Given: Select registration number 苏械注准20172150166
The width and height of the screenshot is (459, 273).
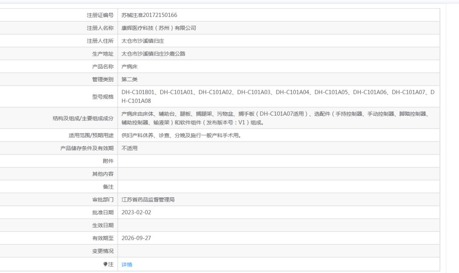Looking at the screenshot, I should click(x=149, y=15).
